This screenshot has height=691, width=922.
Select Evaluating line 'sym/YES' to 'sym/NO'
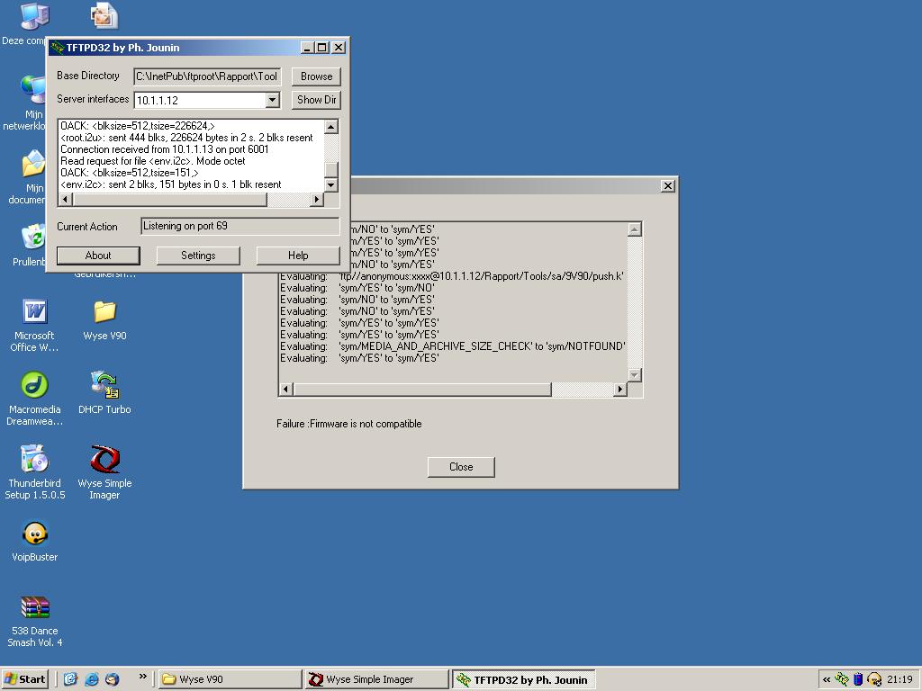coord(357,288)
